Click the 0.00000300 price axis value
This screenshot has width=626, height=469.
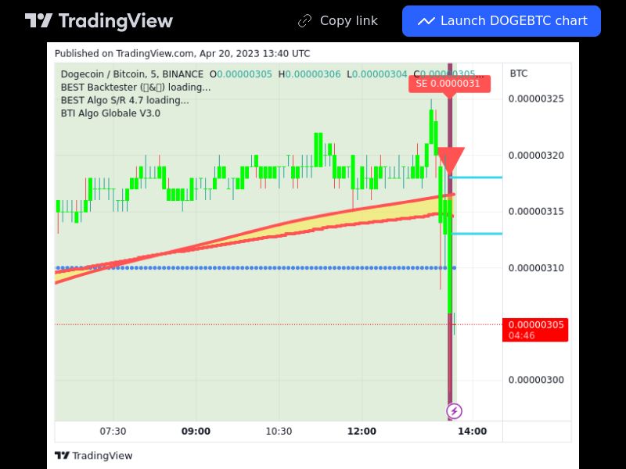(536, 380)
